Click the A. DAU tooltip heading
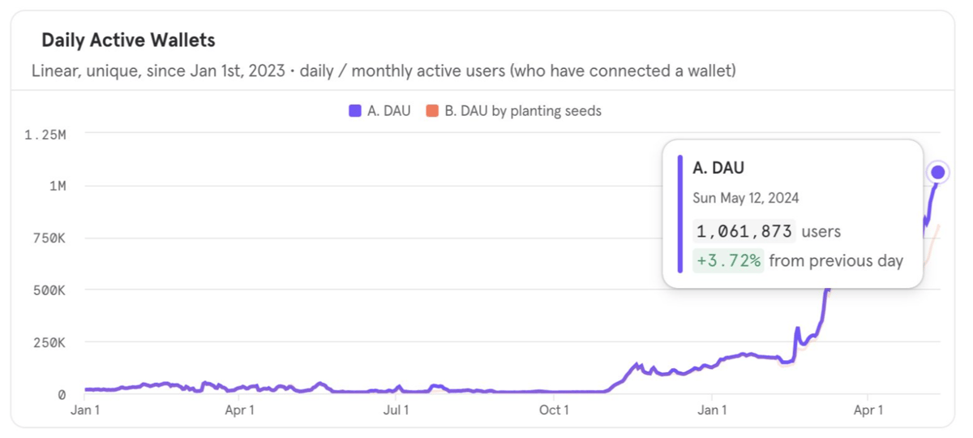This screenshot has width=973, height=438. tap(718, 169)
